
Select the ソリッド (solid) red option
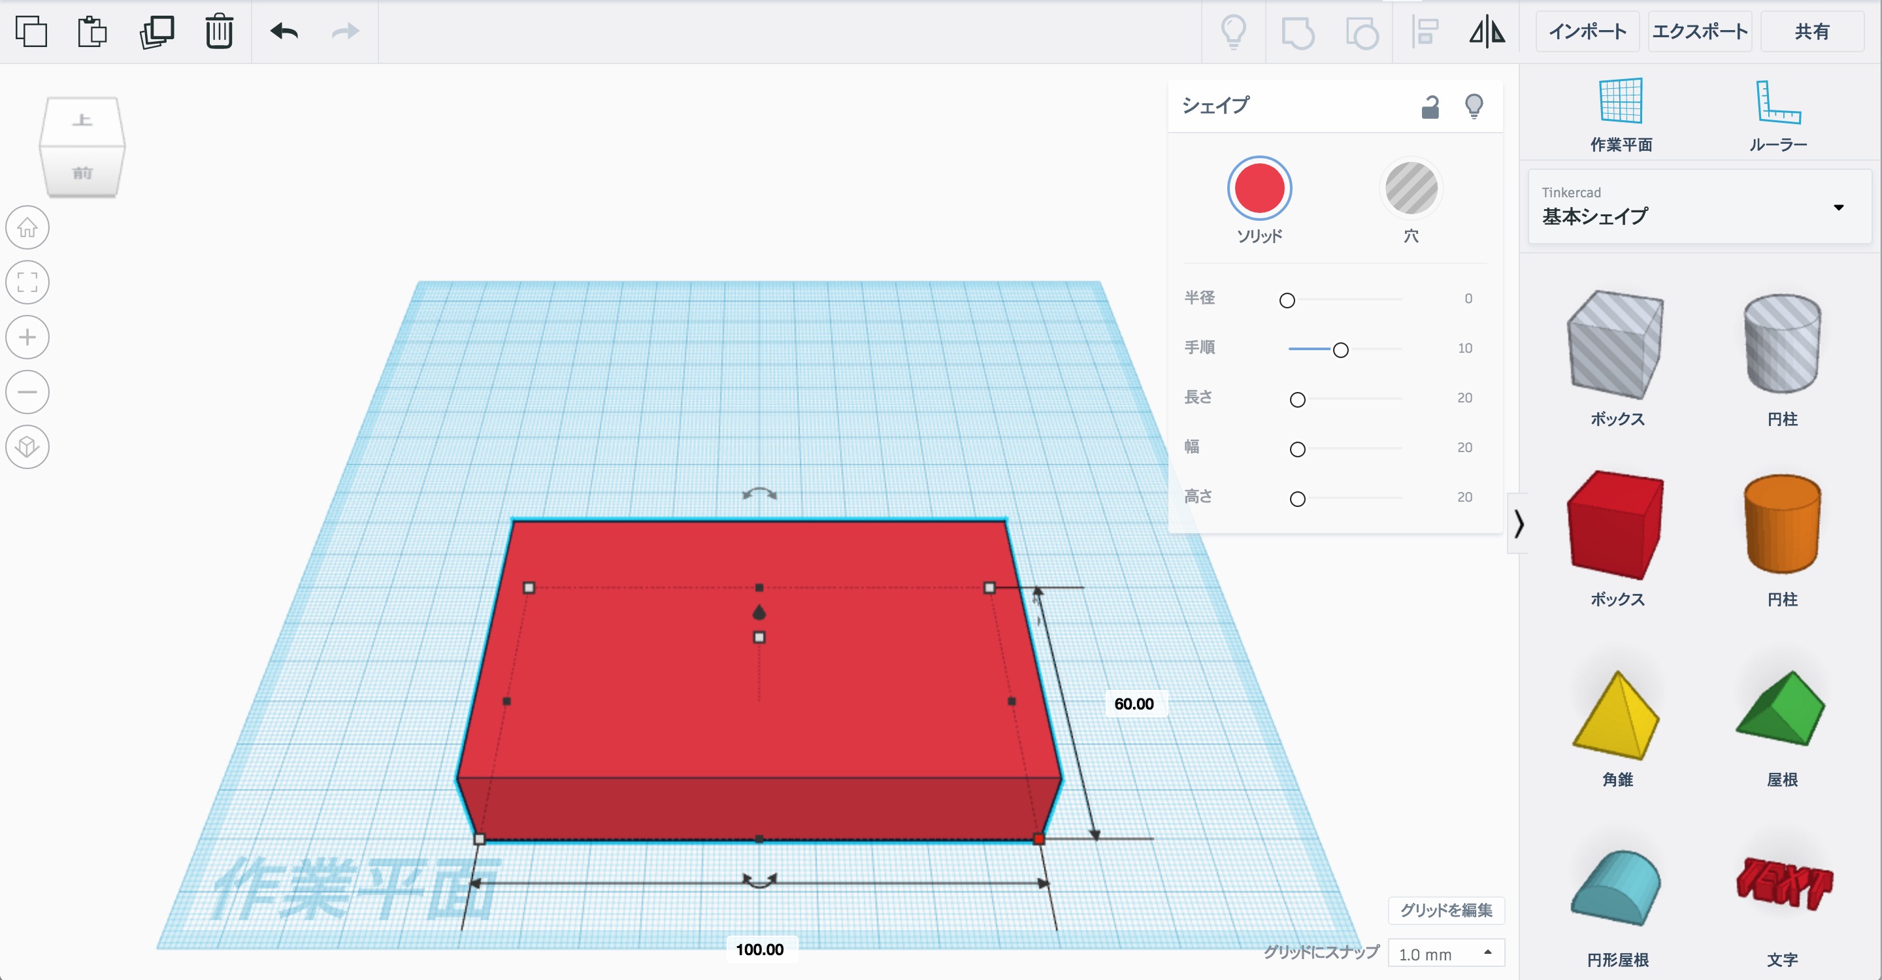coord(1259,188)
